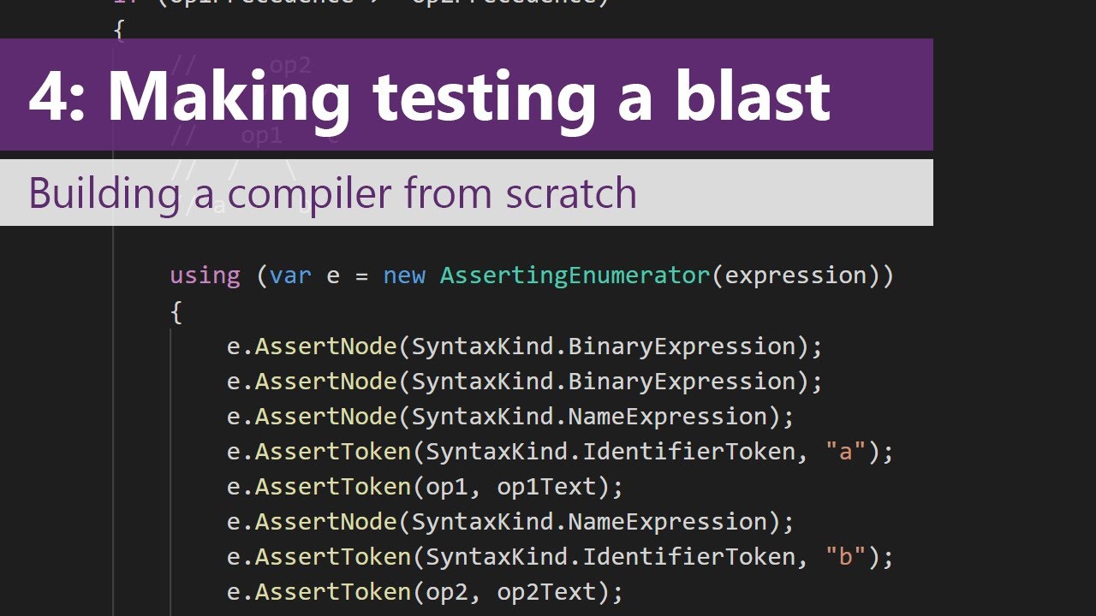Click variable e in the using declaration
The height and width of the screenshot is (616, 1096).
333,275
